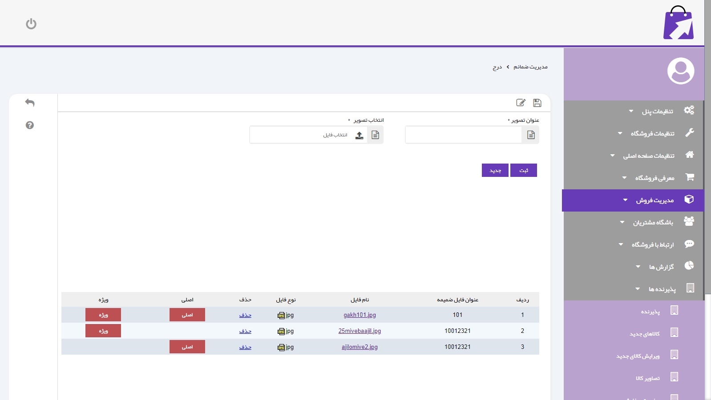Click the user profile avatar
This screenshot has height=400, width=711.
click(x=680, y=71)
